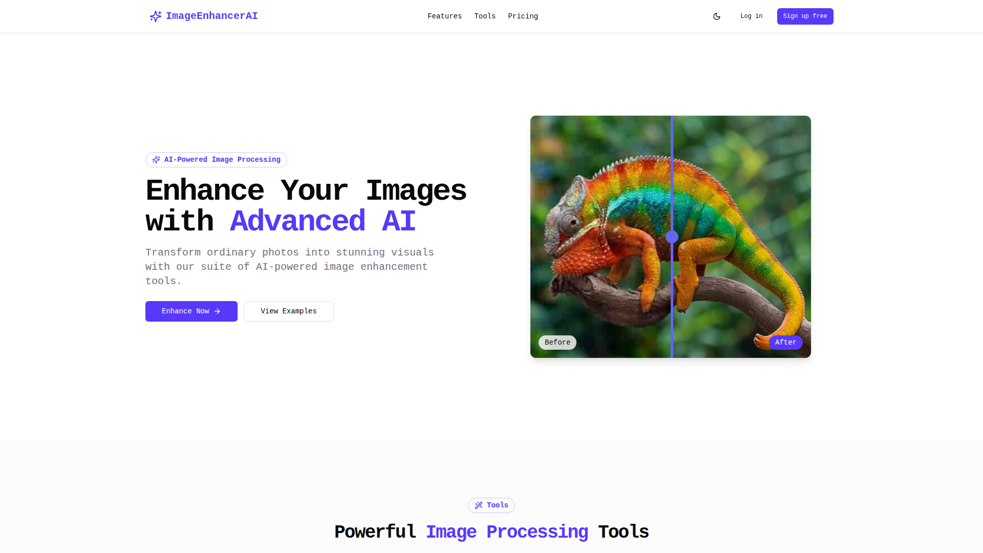Click the magic wand icon in Tools badge

tap(479, 505)
